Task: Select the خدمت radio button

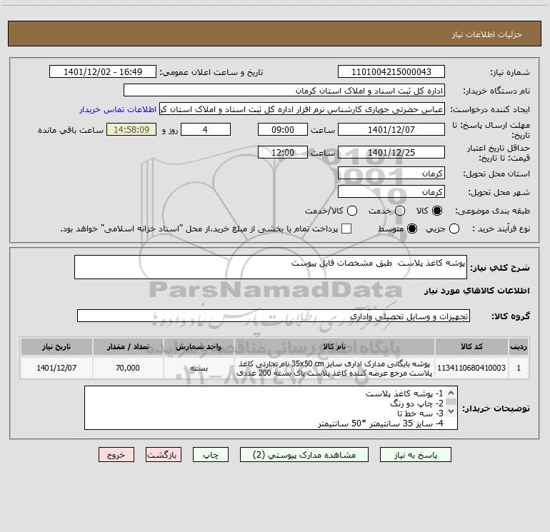Action: pyautogui.click(x=400, y=211)
